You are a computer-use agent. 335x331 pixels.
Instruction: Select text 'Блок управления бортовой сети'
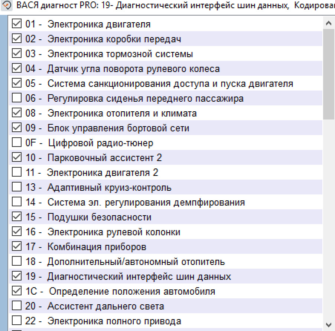118,128
